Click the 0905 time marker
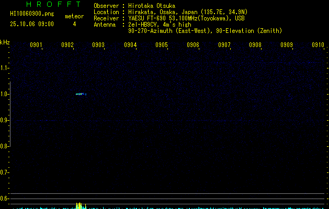This screenshot has height=209, width=329. pos(162,45)
